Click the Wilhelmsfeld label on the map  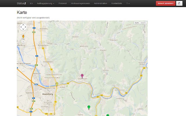(x=84, y=46)
